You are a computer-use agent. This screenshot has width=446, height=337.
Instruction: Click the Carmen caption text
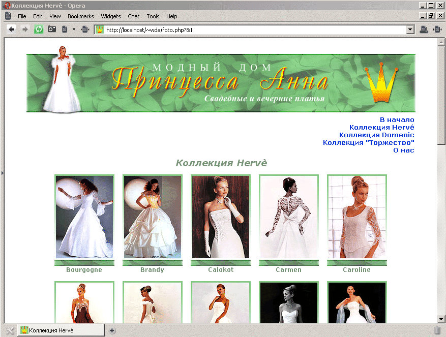point(289,270)
